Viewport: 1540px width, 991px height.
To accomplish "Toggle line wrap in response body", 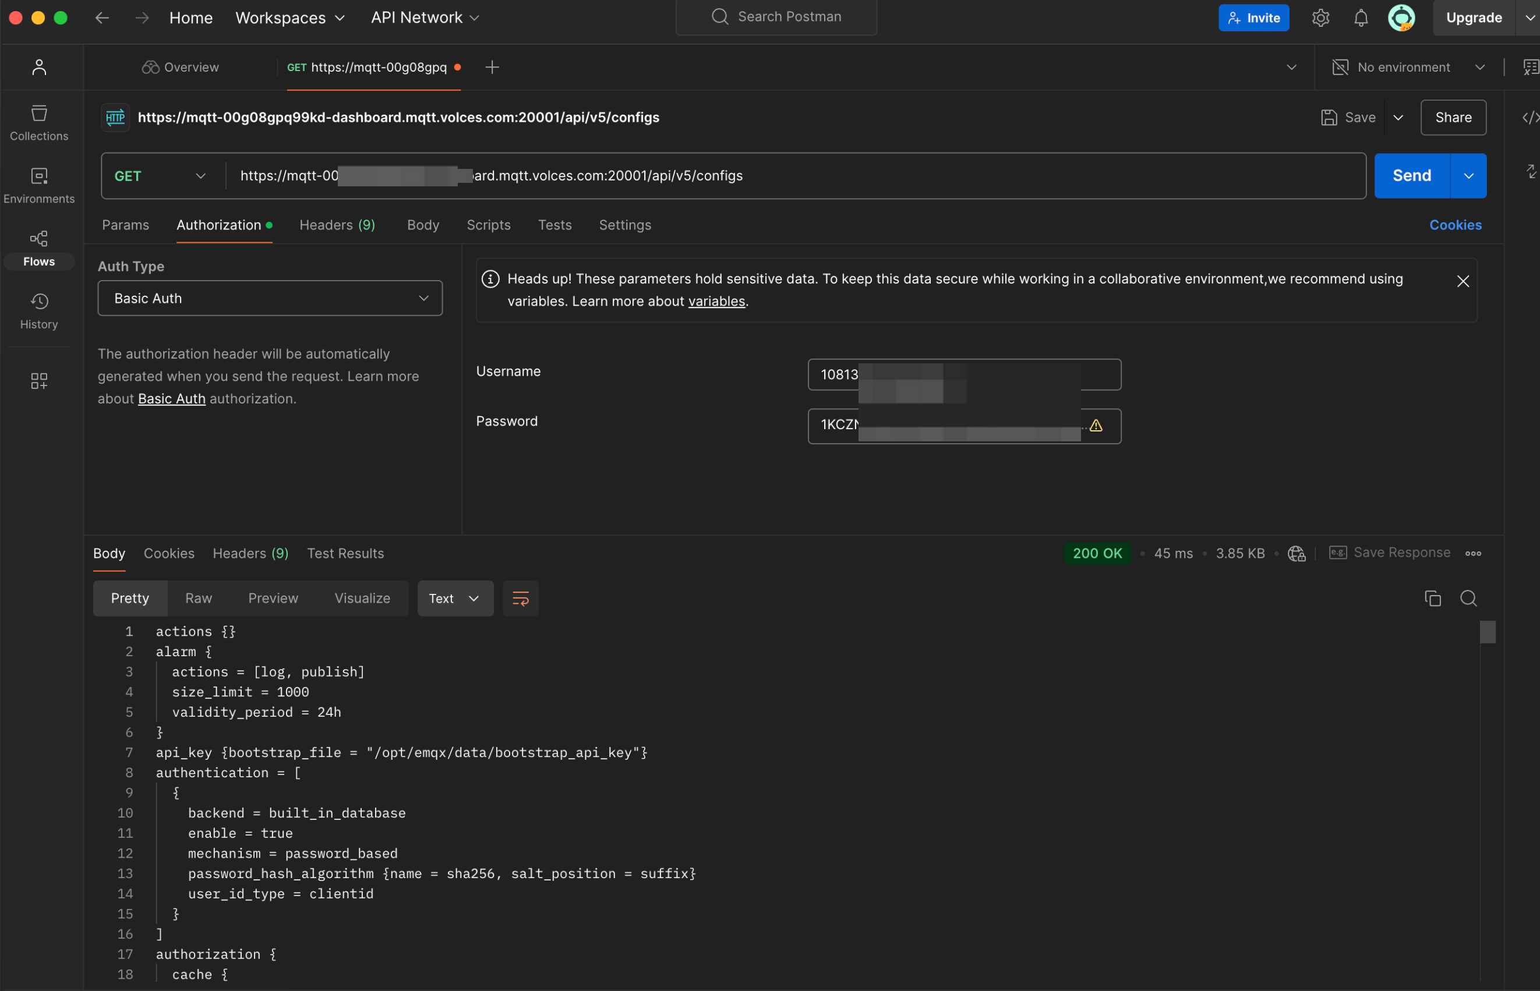I will [520, 599].
